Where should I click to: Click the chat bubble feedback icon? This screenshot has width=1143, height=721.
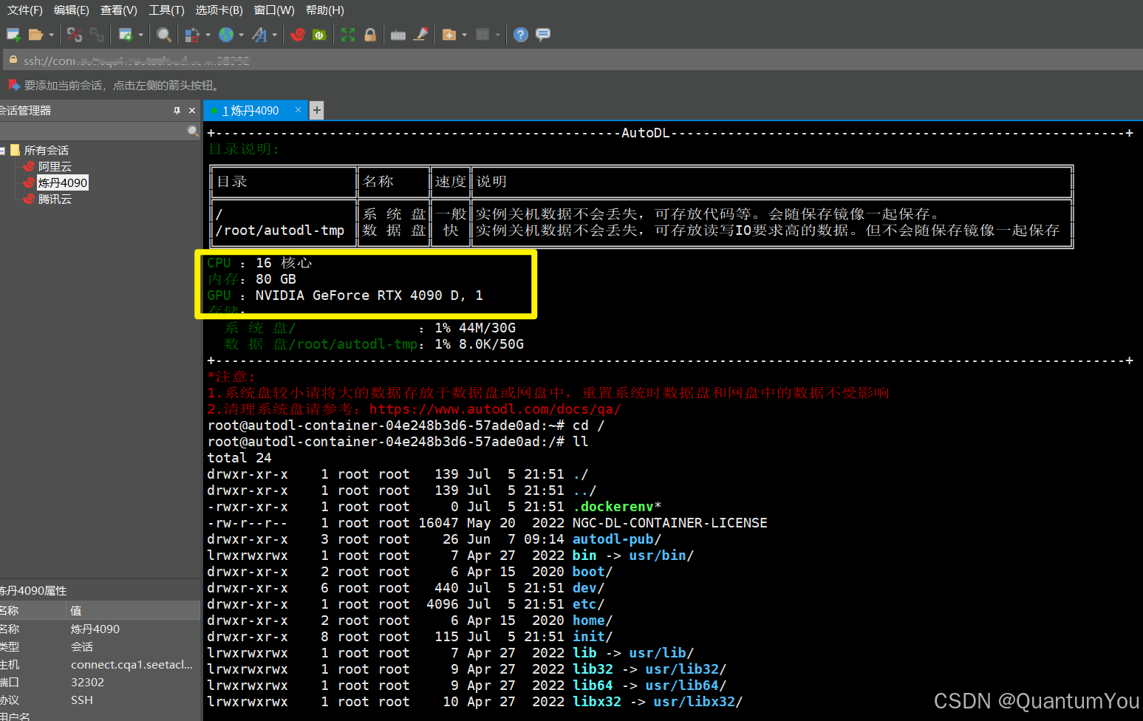[543, 35]
